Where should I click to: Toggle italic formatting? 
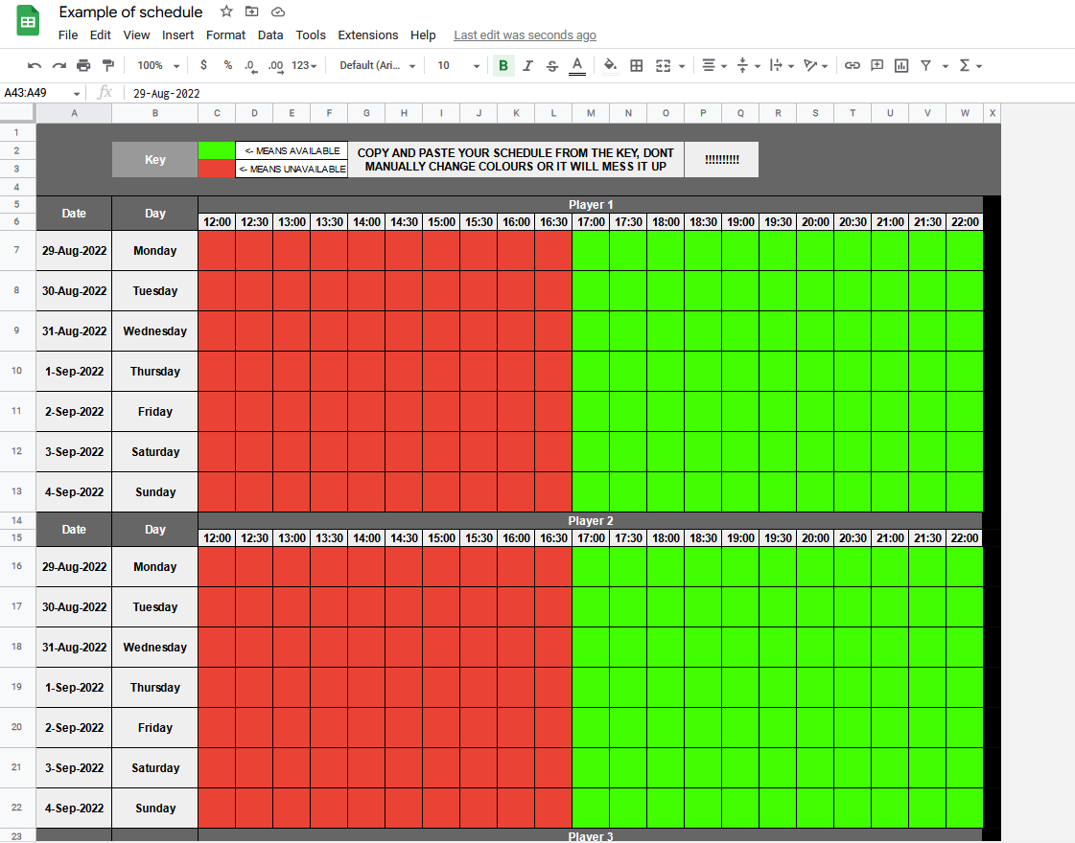527,66
